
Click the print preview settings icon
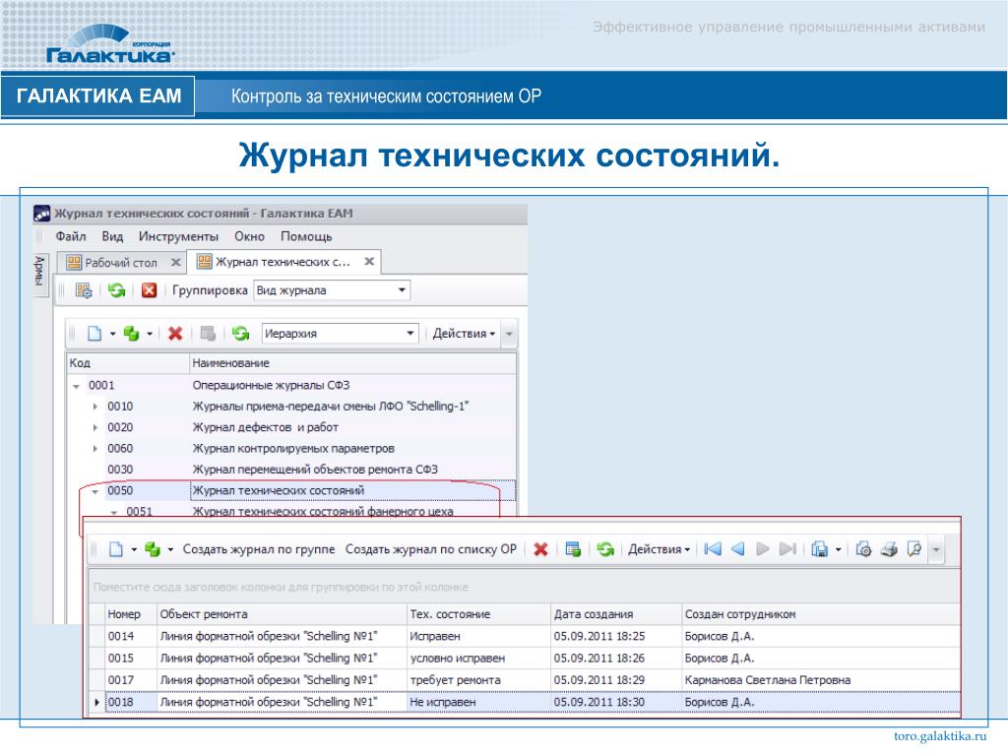(x=864, y=549)
